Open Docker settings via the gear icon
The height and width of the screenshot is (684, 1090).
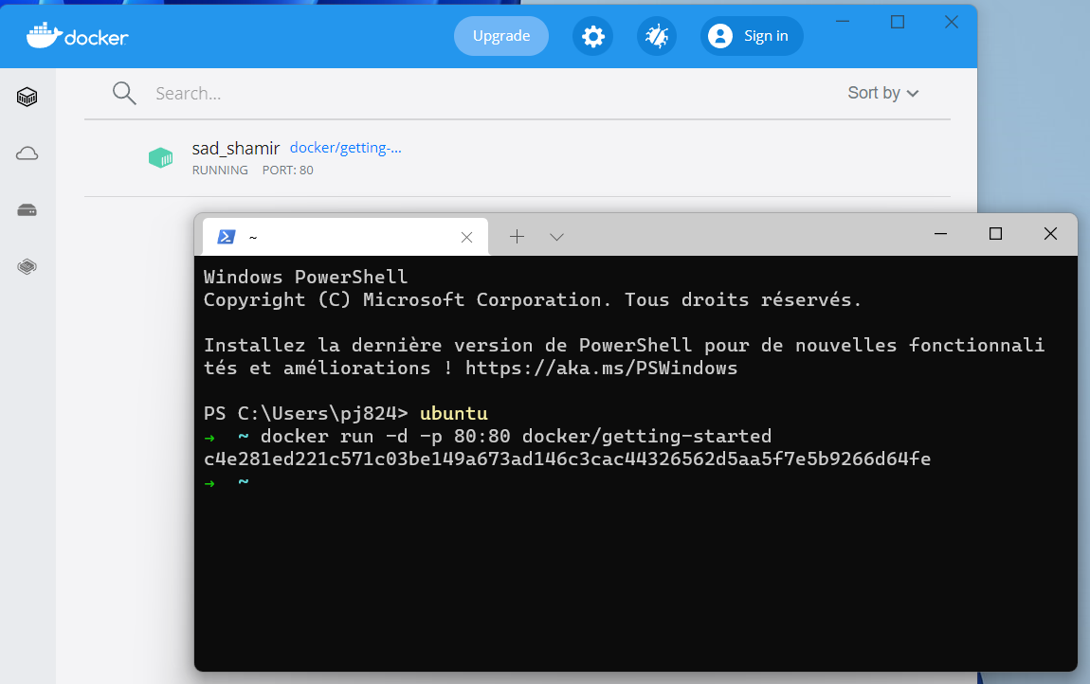[x=592, y=35]
